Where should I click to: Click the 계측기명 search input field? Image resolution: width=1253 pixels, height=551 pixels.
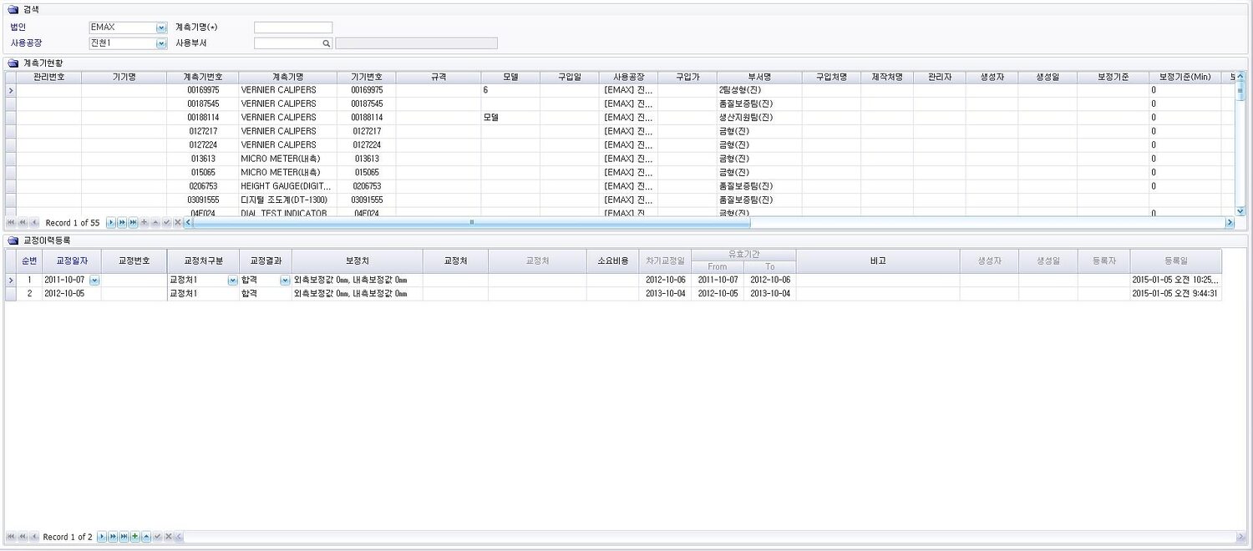[x=292, y=28]
